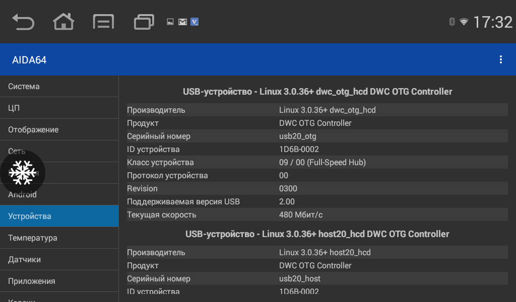
Task: Tap the Класс устройства label
Action: (x=160, y=163)
